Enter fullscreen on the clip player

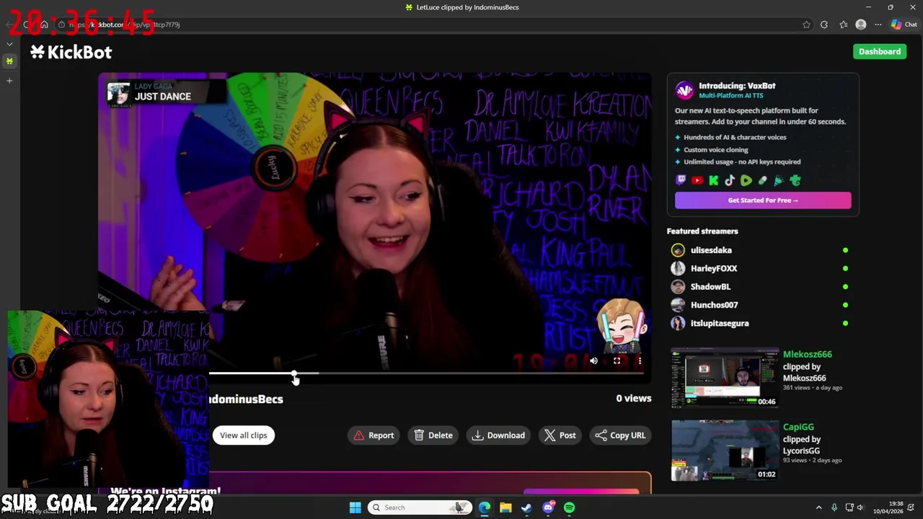(x=617, y=361)
